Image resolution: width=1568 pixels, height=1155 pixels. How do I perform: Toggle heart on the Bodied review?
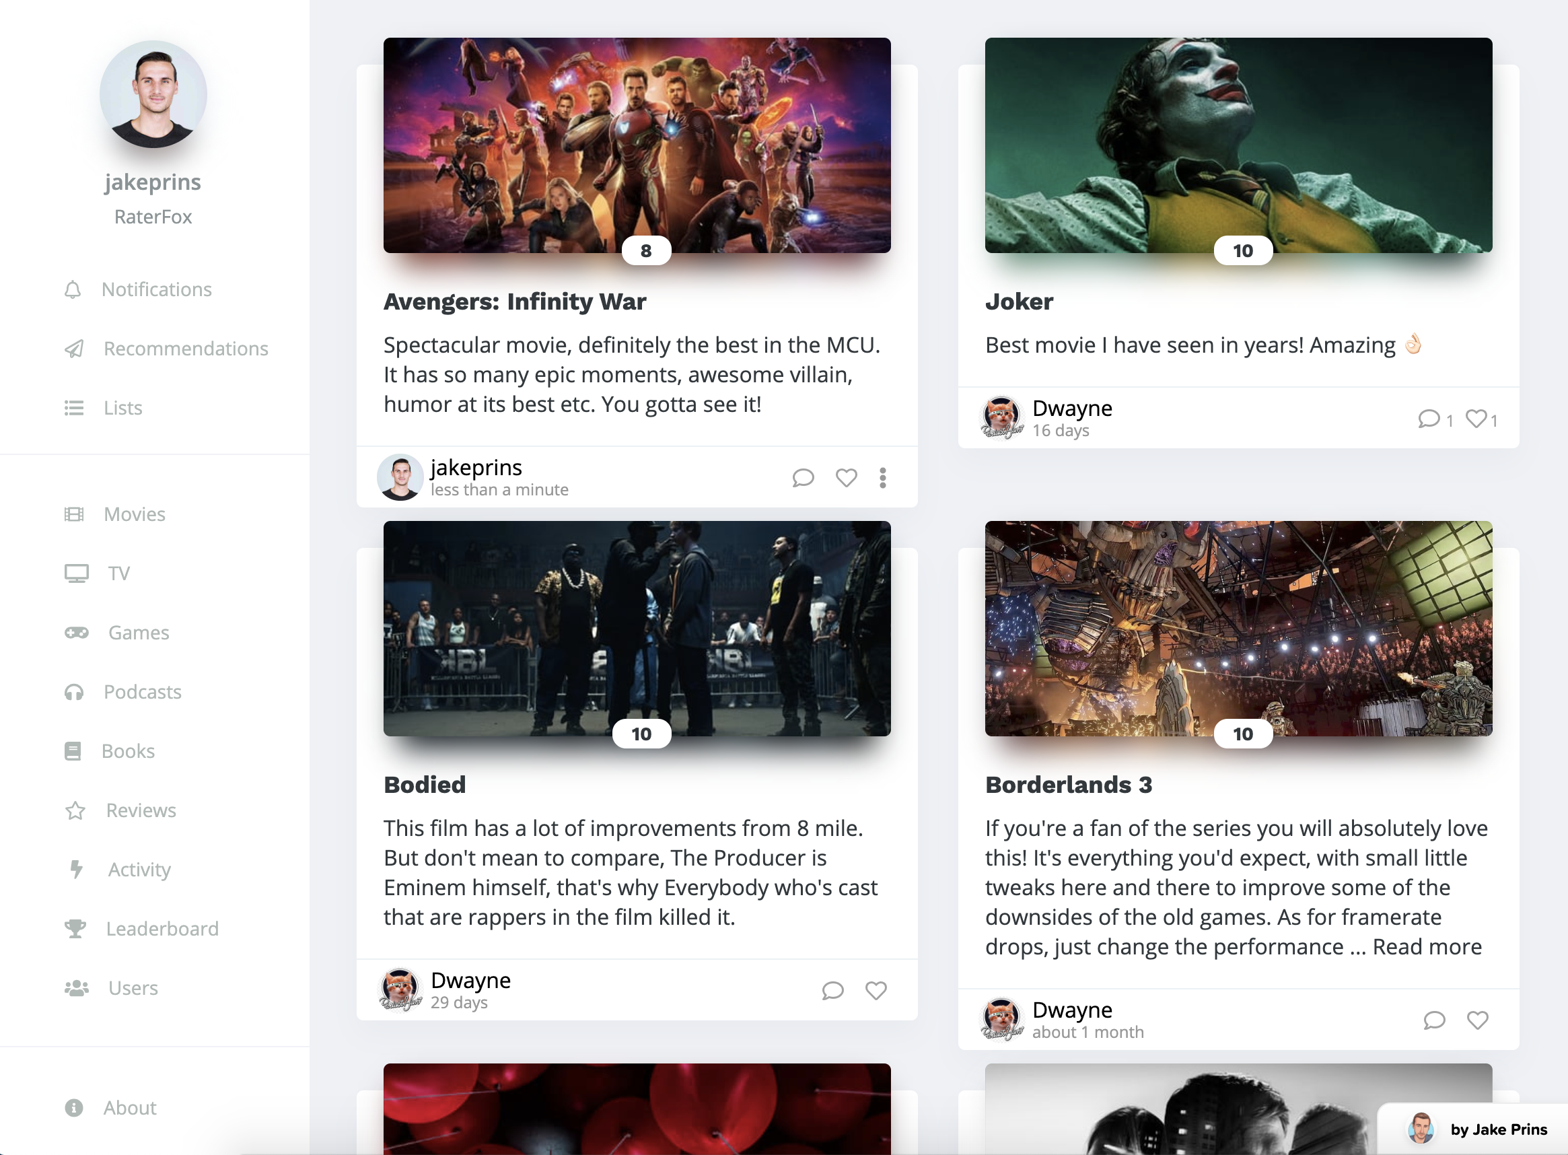tap(876, 990)
